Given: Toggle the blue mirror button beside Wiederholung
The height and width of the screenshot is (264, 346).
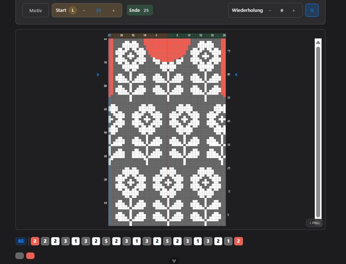Looking at the screenshot, I should 312,10.
